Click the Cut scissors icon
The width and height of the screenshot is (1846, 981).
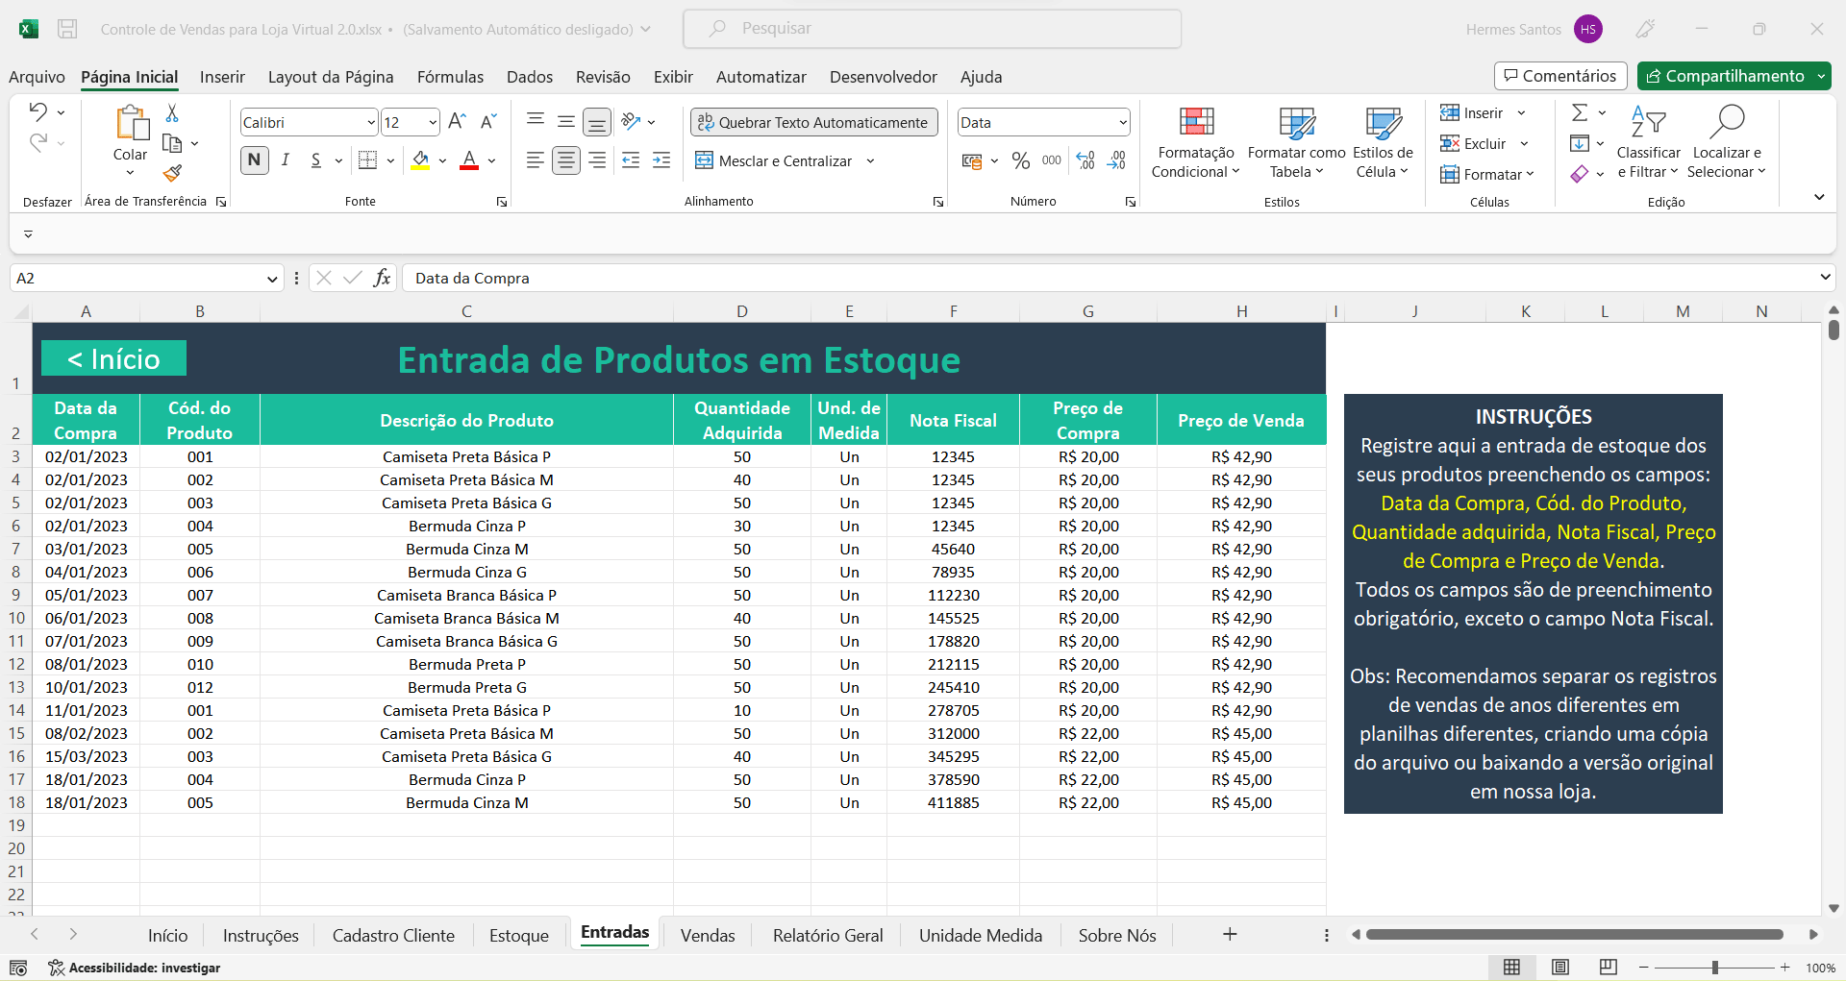pyautogui.click(x=172, y=113)
